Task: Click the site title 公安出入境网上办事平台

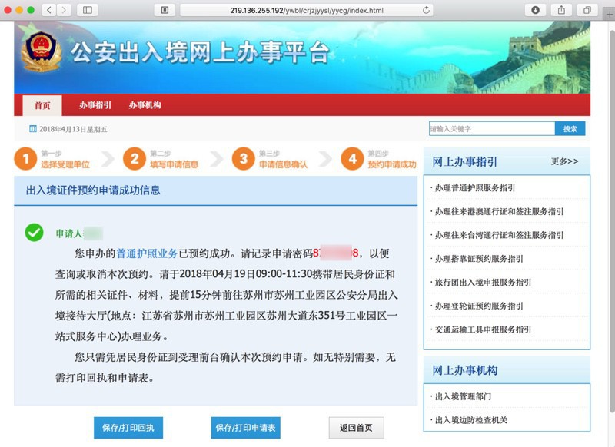Action: tap(200, 52)
